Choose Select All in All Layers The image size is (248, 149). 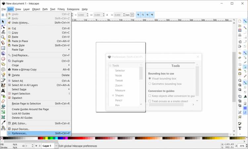[39, 85]
